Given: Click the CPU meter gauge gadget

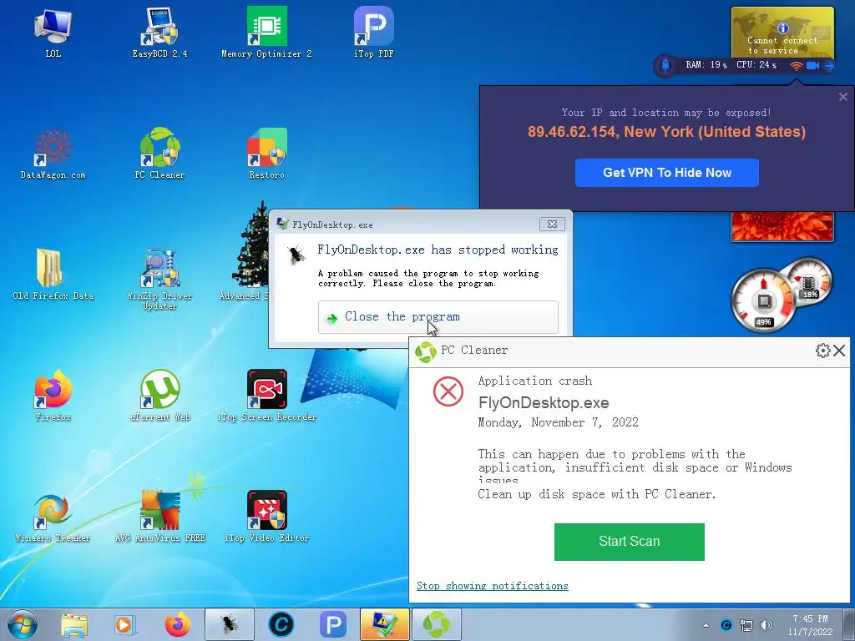Looking at the screenshot, I should (763, 300).
